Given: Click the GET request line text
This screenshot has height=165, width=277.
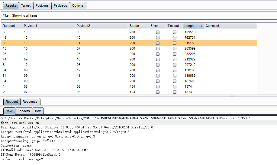Looking at the screenshot, I should pyautogui.click(x=126, y=118).
